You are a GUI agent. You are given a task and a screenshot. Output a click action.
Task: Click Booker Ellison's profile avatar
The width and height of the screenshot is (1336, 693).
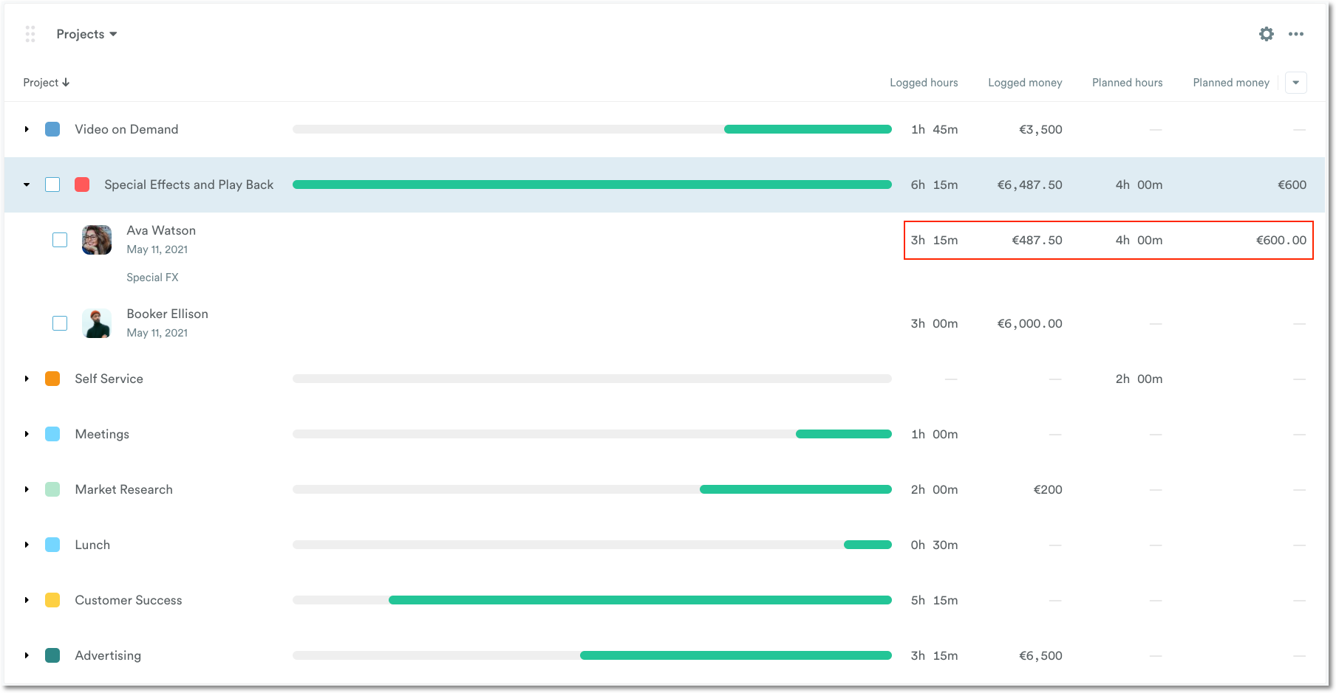[x=97, y=323]
